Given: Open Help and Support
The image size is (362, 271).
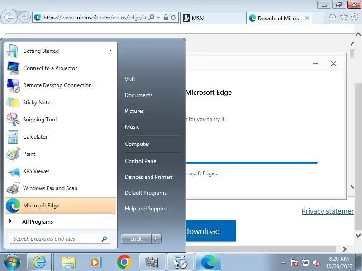Looking at the screenshot, I should 146,209.
